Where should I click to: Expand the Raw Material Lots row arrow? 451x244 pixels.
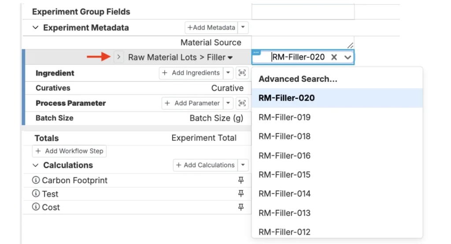pos(119,57)
